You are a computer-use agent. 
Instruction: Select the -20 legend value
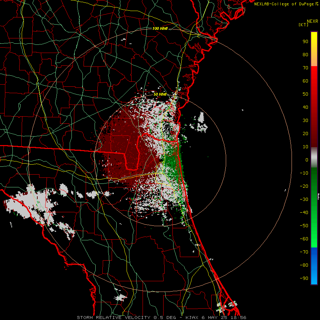click(x=304, y=186)
